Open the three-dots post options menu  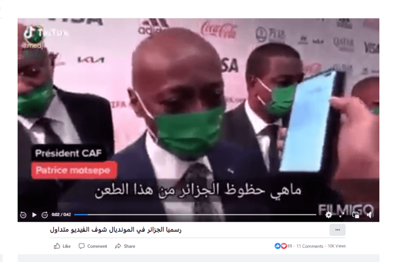(338, 230)
